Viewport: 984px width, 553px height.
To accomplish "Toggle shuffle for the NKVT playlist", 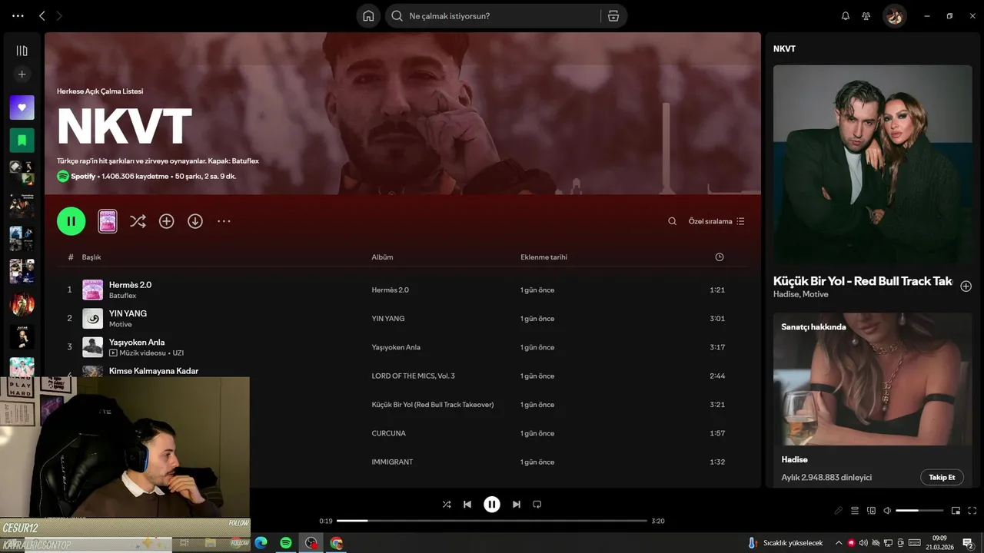I will pos(138,221).
